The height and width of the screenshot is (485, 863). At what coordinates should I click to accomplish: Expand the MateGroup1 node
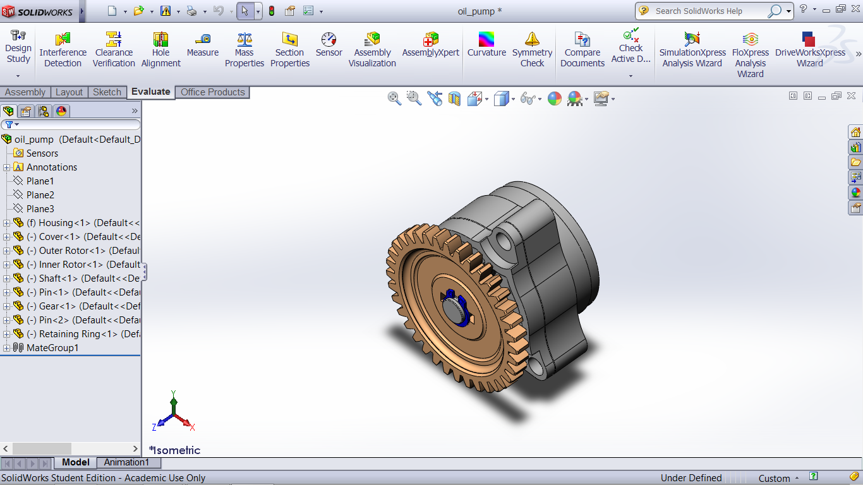pos(6,348)
